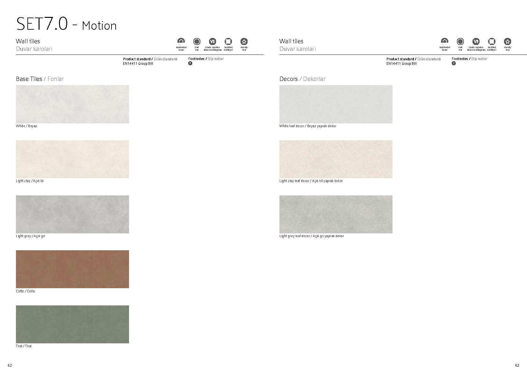The width and height of the screenshot is (527, 373).
Task: Click the Matt finish icon on left page
Action: pos(197,41)
